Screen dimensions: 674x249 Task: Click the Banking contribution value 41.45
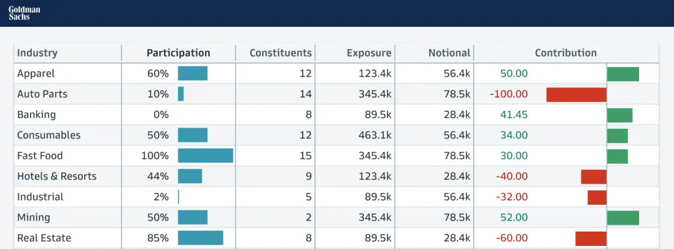(514, 115)
